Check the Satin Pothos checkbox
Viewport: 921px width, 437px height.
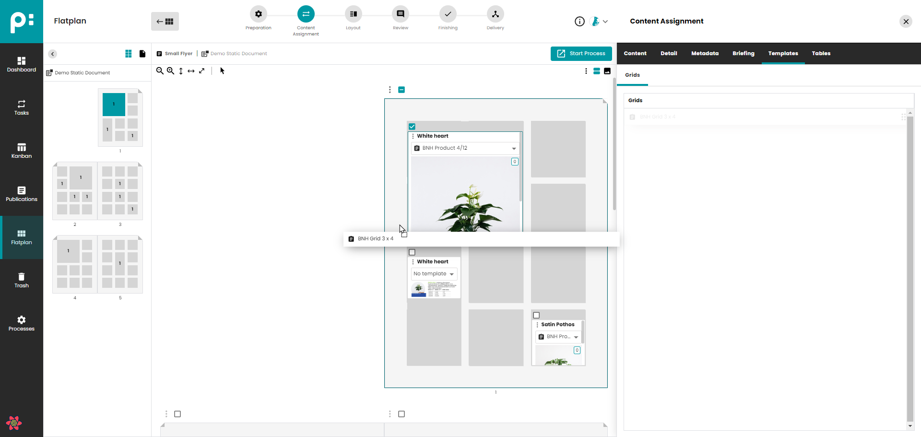(536, 315)
